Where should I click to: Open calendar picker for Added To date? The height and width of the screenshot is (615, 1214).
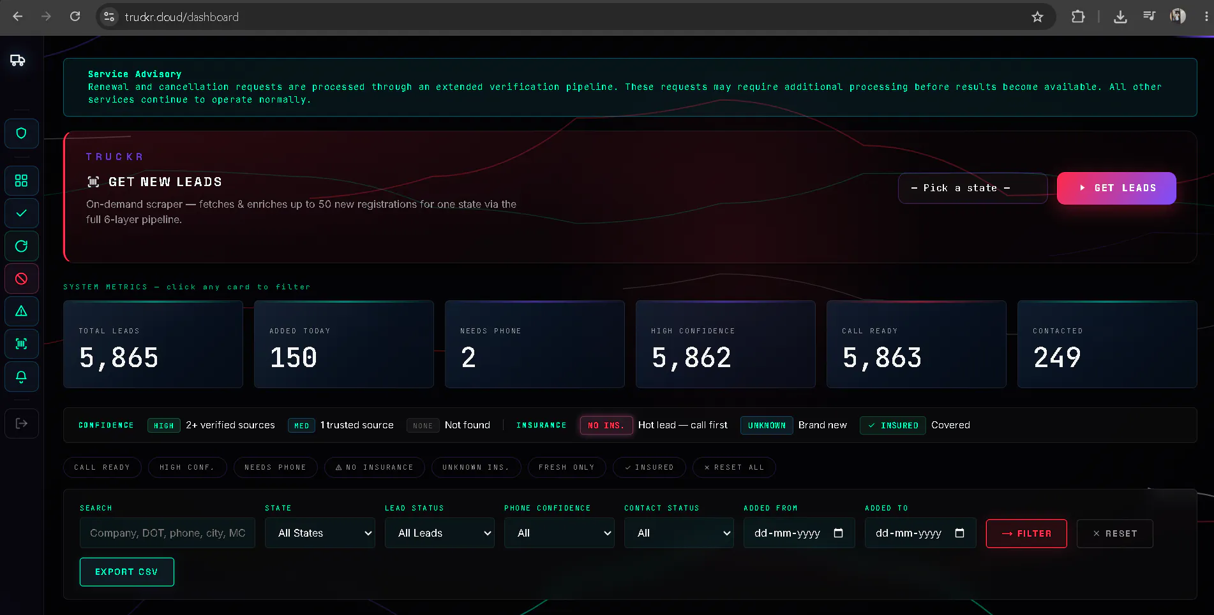959,533
